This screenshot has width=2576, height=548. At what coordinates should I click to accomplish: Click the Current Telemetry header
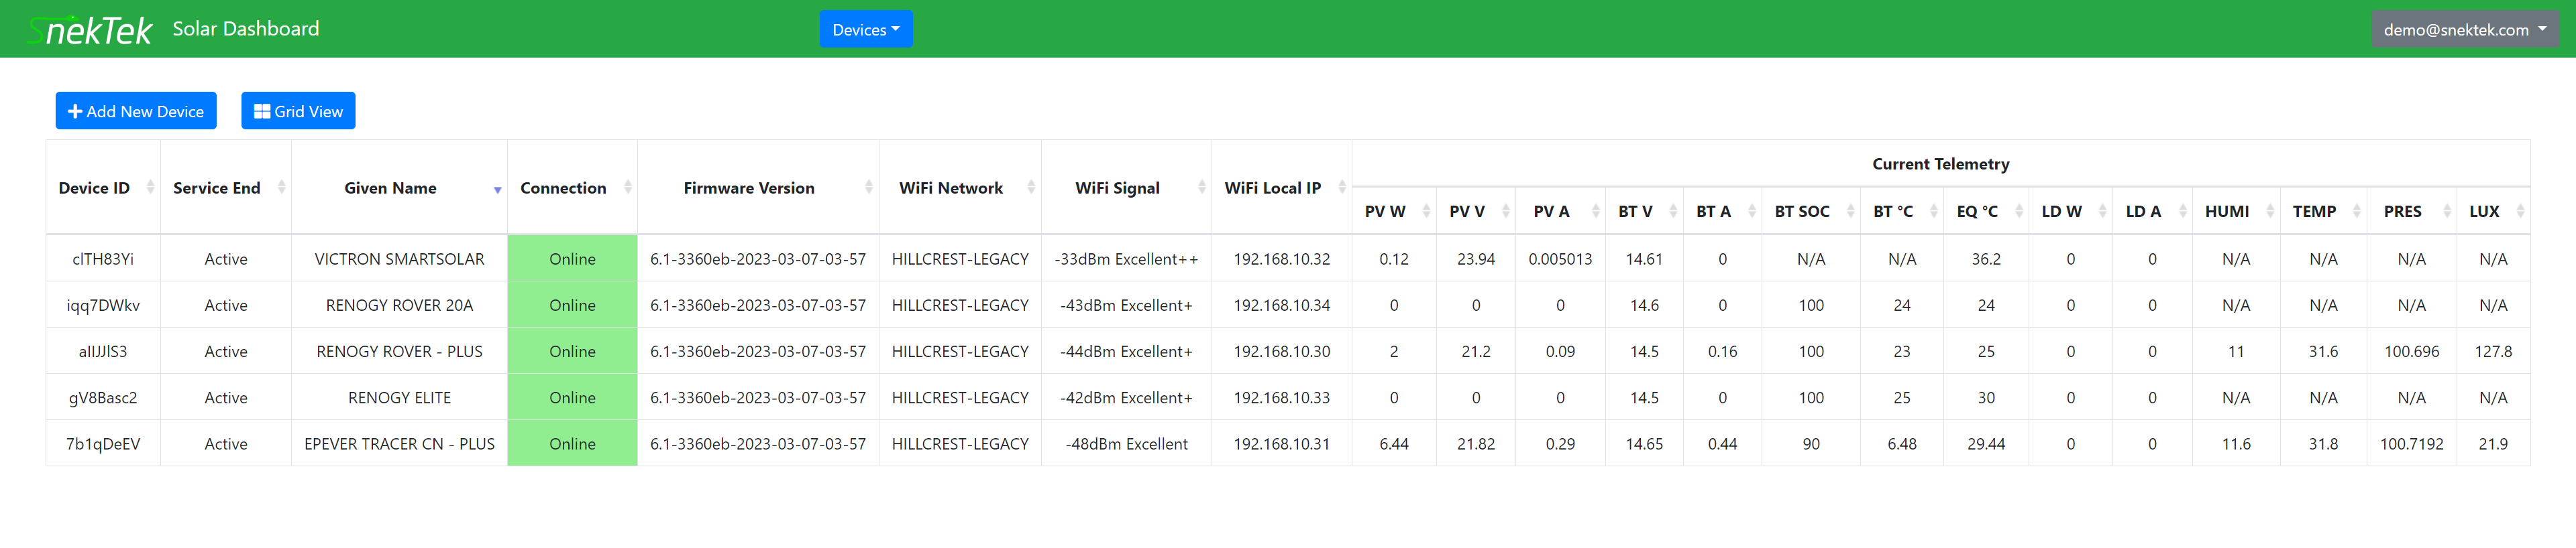click(1940, 163)
